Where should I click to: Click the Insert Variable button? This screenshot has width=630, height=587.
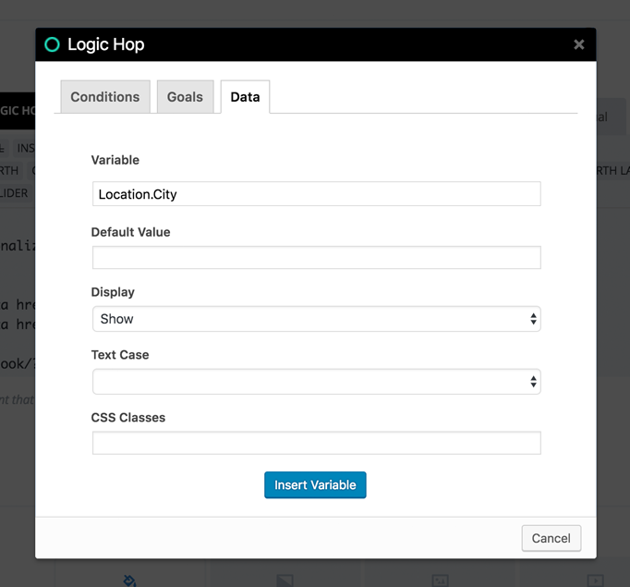(315, 485)
